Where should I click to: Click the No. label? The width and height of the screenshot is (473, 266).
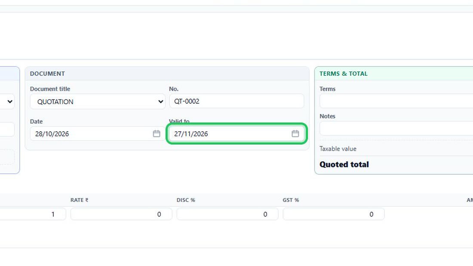tap(174, 89)
